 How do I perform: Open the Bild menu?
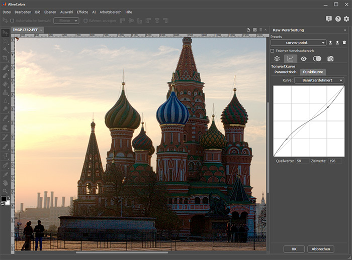coord(38,12)
